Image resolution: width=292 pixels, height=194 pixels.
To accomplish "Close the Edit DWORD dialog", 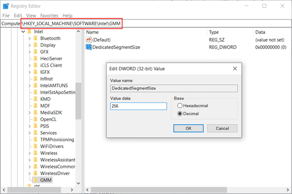I will coord(235,68).
